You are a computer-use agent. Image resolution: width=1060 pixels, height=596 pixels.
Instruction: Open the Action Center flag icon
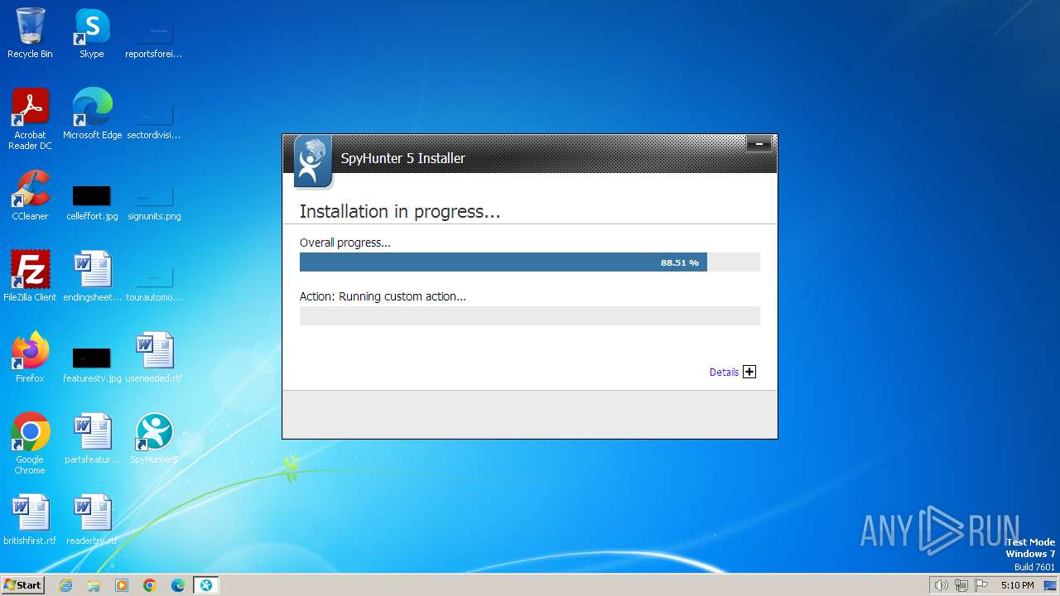point(981,585)
